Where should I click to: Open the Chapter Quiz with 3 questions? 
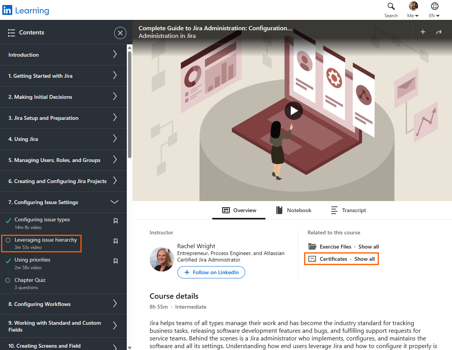pos(30,283)
